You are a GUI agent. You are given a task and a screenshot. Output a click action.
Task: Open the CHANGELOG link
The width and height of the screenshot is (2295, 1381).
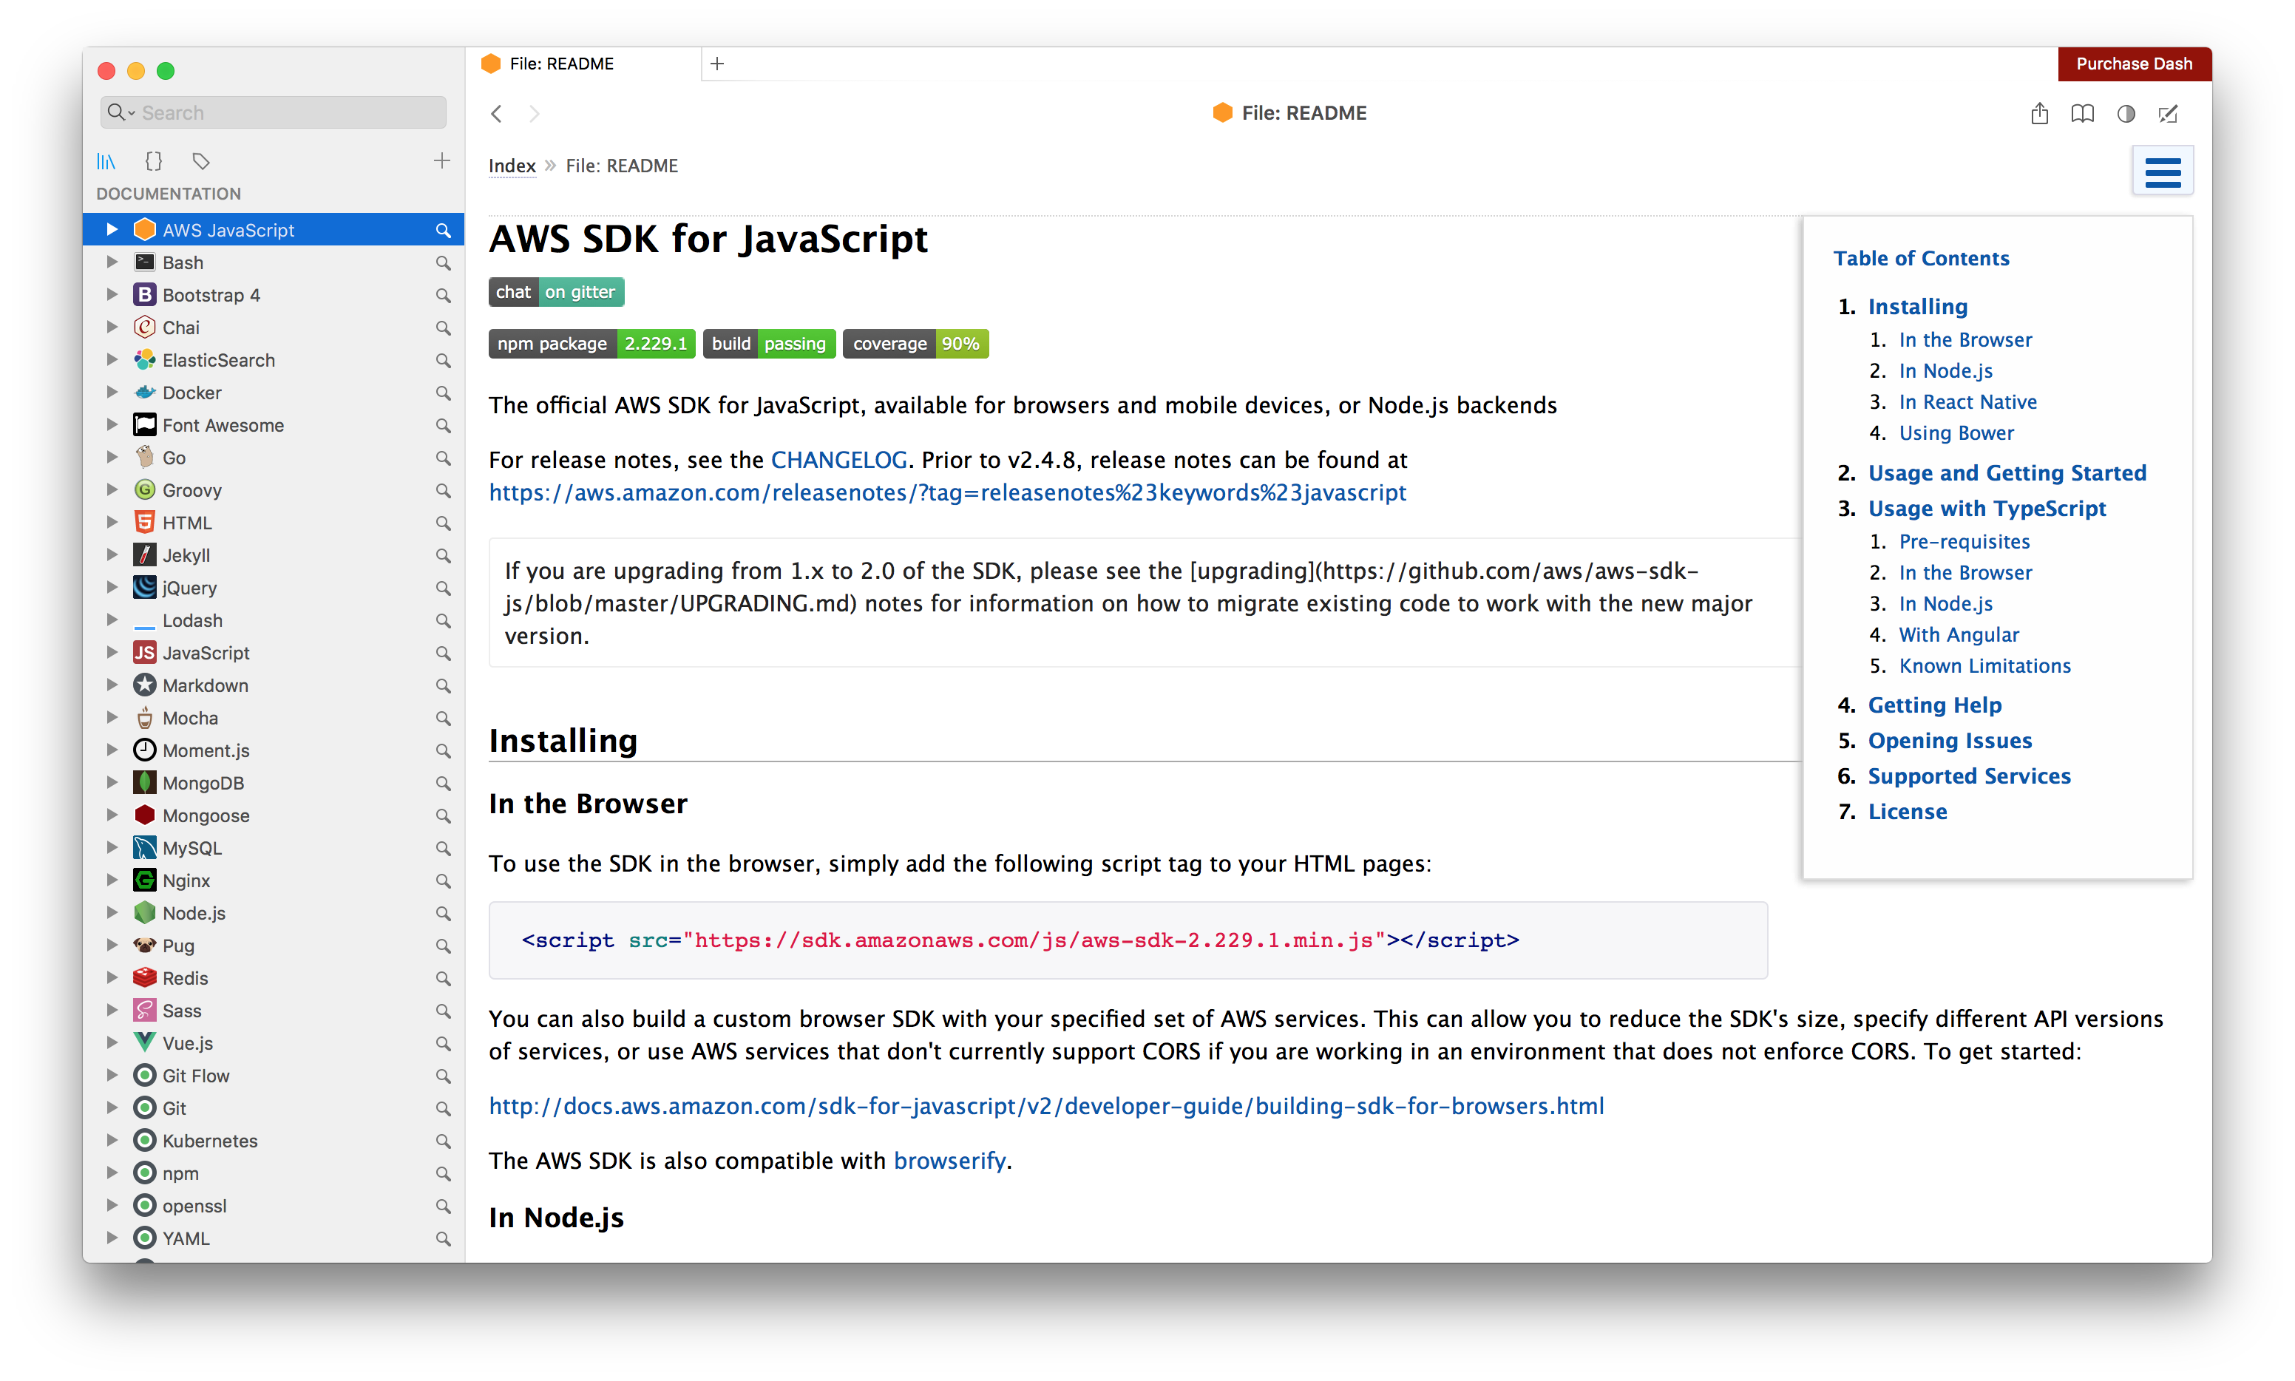click(x=838, y=460)
